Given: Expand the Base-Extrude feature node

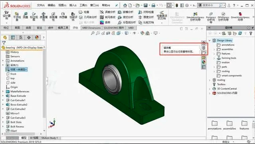Looking at the screenshot, I should tap(3, 96).
